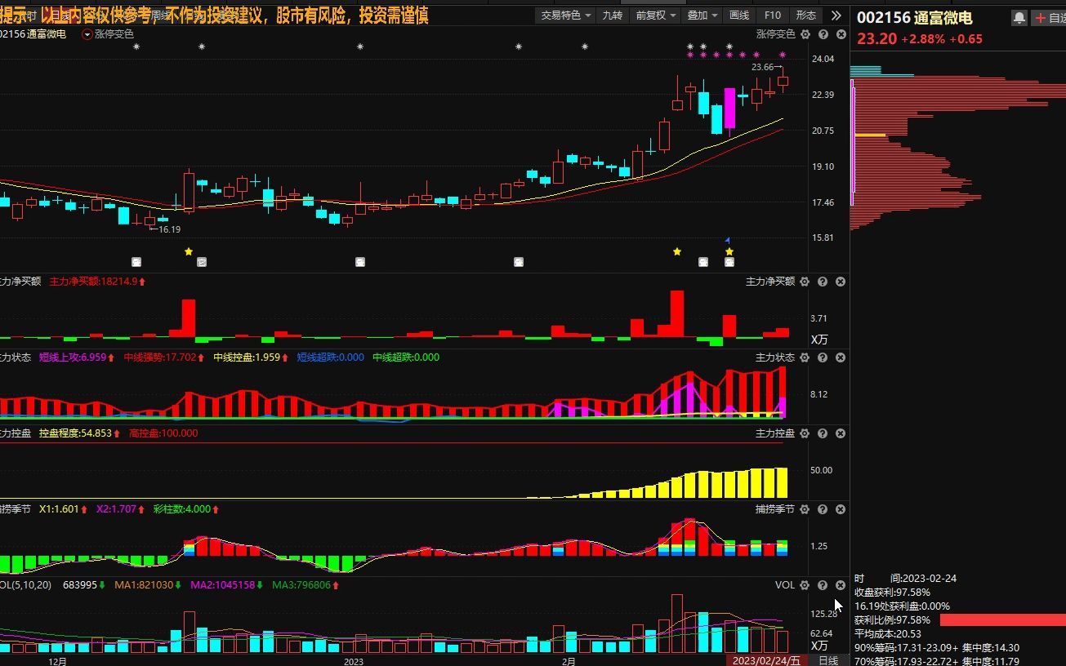Viewport: 1066px width, 666px height.
Task: Click the VOL label at panel right
Action: [785, 585]
